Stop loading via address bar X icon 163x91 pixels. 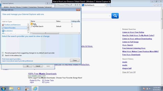(x=79, y=5)
